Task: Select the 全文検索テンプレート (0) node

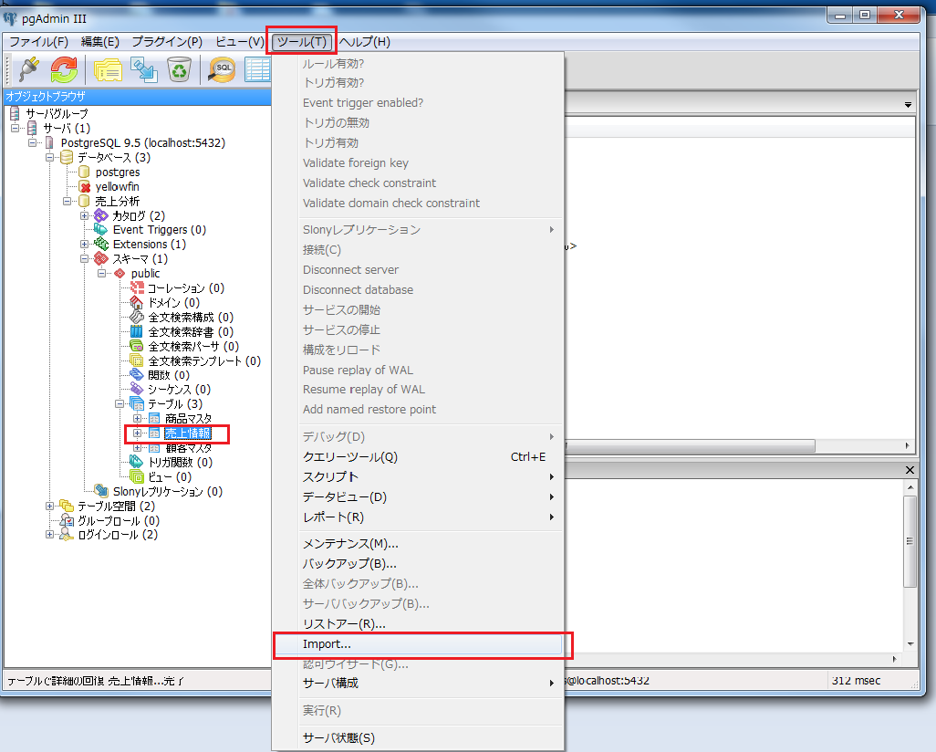Action: coord(204,360)
